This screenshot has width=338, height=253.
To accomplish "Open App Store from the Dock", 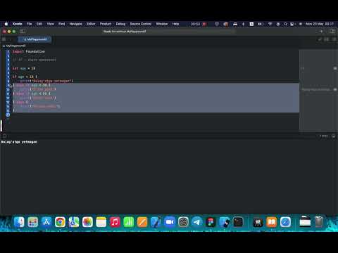I will click(46, 222).
